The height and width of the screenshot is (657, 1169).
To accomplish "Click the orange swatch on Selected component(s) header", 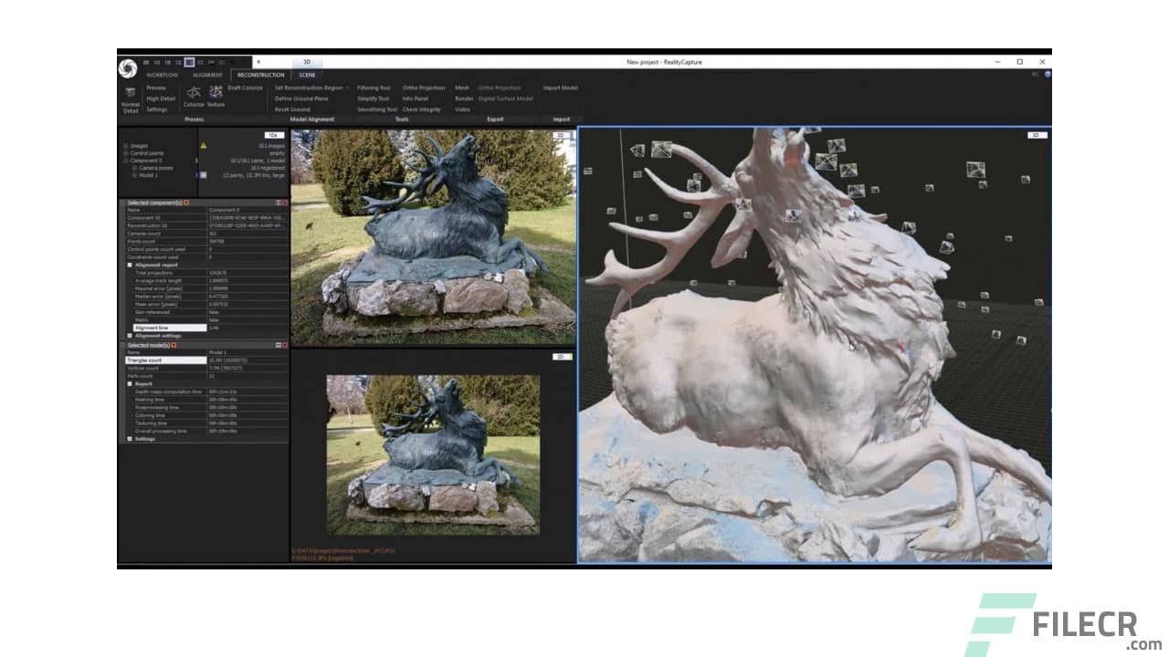I will 186,203.
